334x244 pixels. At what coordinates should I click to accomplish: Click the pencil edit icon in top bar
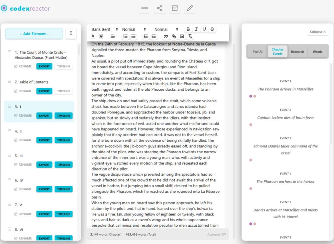190,8
